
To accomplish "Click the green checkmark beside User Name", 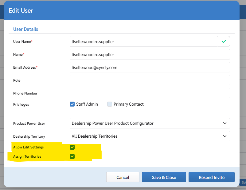I will (x=224, y=41).
